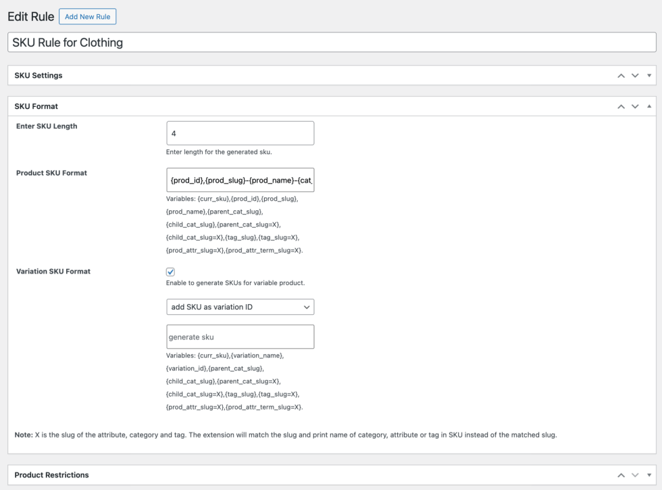Click the 'generate sku' variation format field

click(x=240, y=337)
